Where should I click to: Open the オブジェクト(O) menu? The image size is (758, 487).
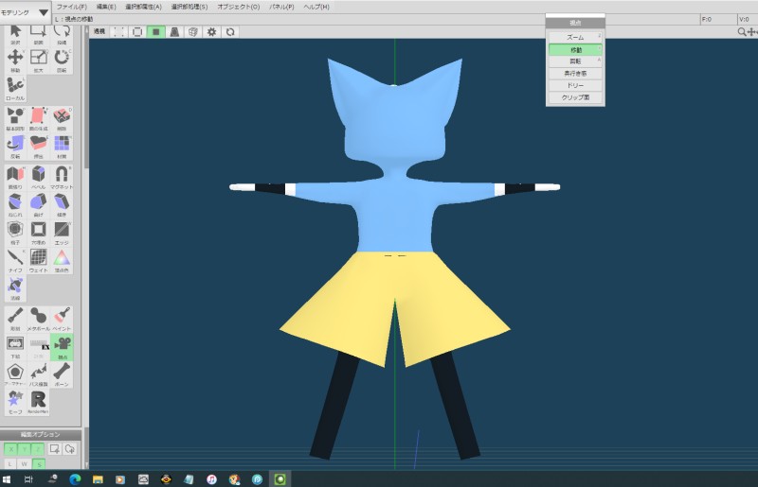point(238,7)
